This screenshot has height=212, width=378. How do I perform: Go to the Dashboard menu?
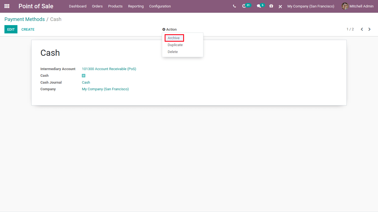(78, 6)
